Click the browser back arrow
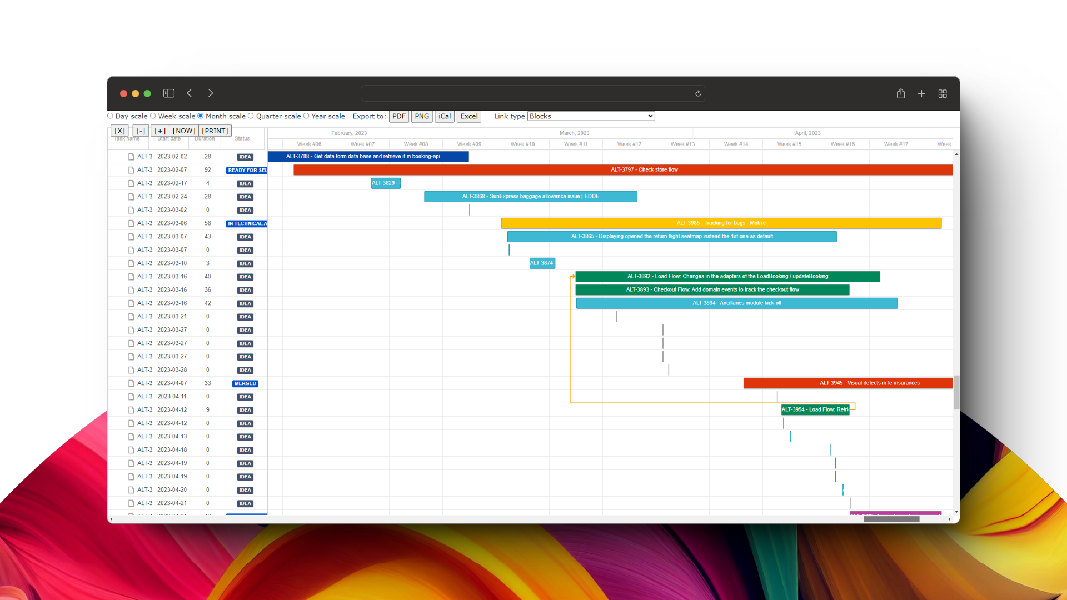1067x600 pixels. coord(190,93)
